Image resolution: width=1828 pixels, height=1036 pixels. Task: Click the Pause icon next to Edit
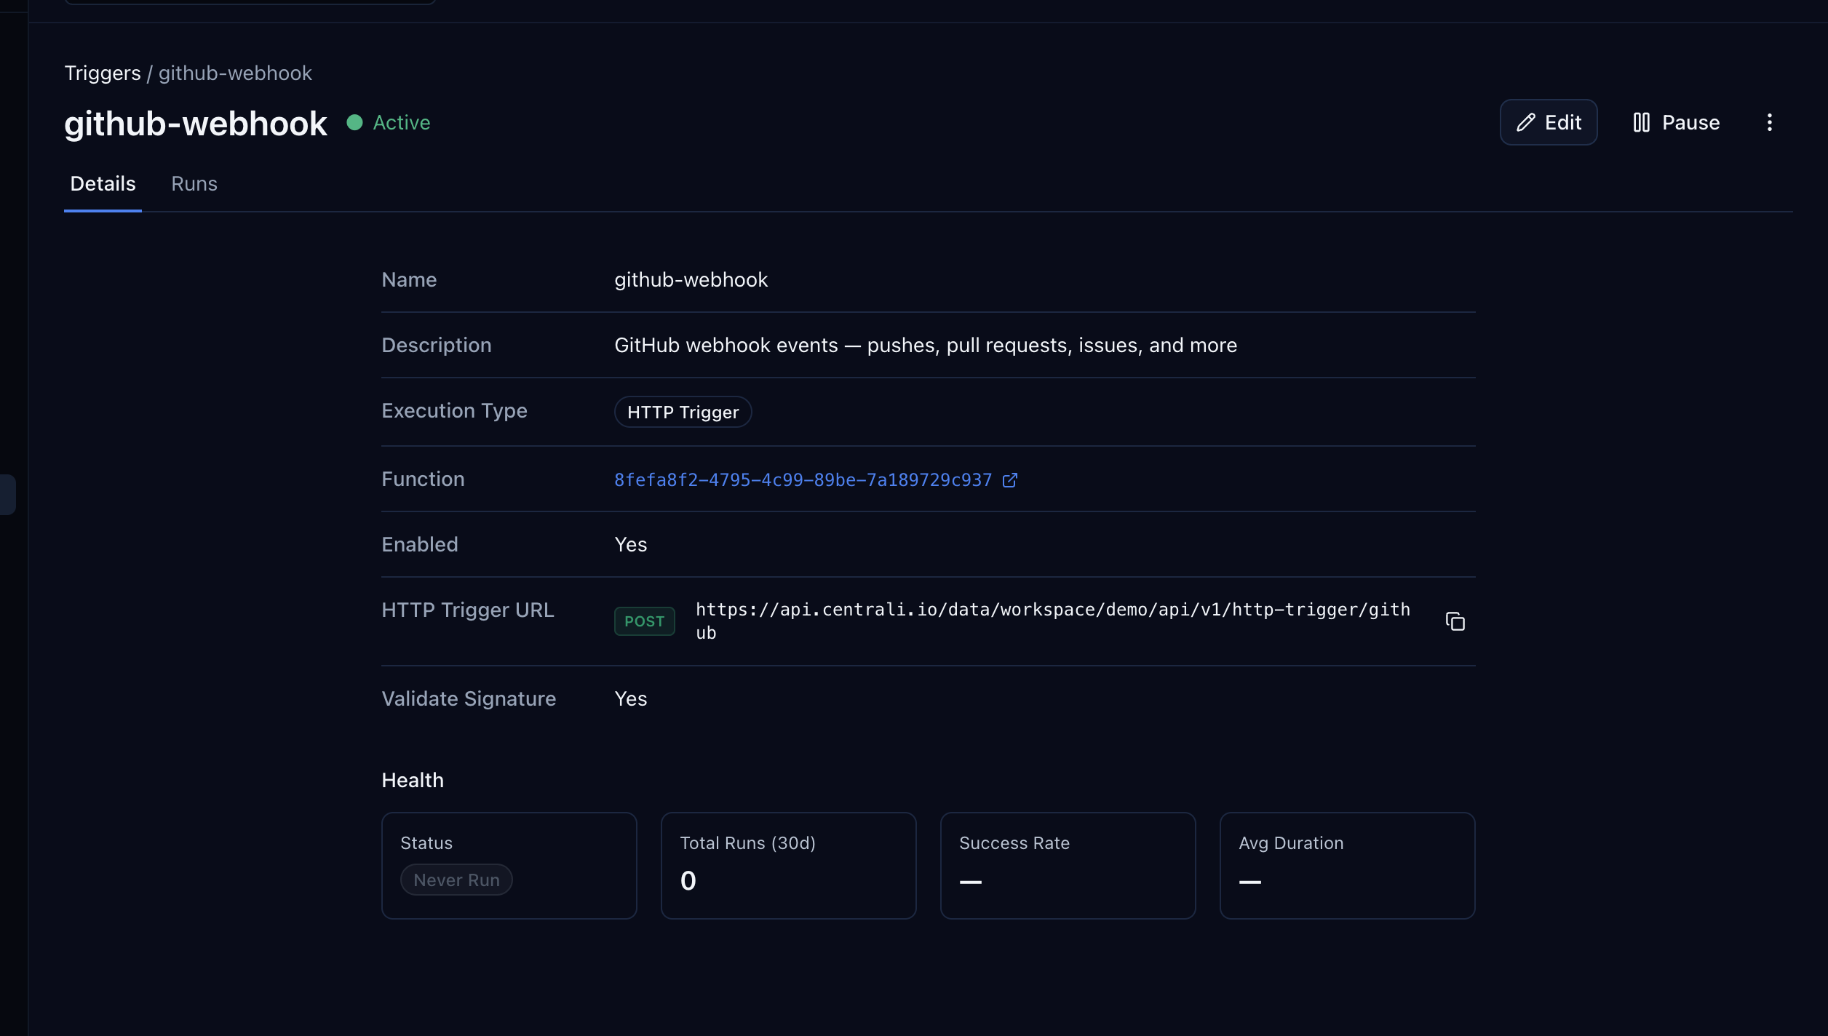tap(1642, 122)
